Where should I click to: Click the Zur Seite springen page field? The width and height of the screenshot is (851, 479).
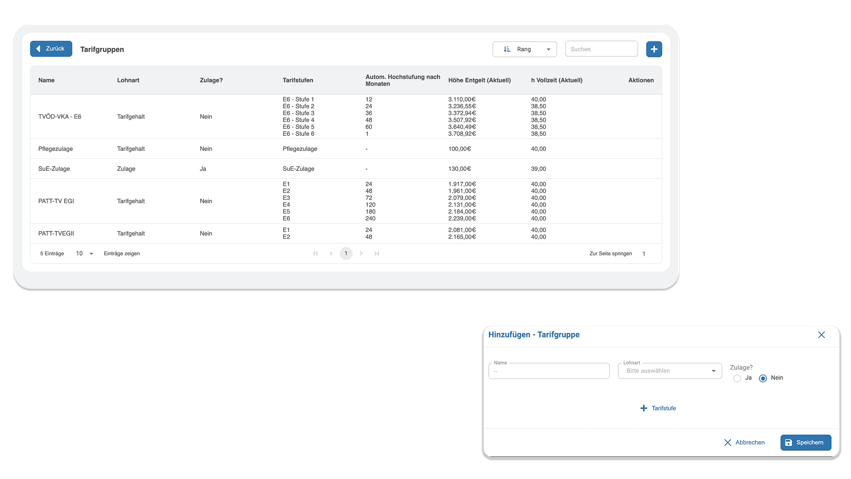pyautogui.click(x=644, y=254)
